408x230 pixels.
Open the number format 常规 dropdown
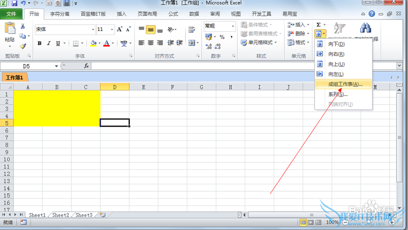(233, 26)
